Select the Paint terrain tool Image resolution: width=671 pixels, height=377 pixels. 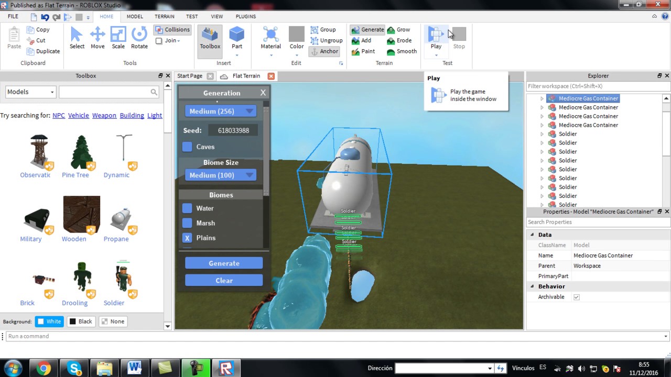click(363, 51)
